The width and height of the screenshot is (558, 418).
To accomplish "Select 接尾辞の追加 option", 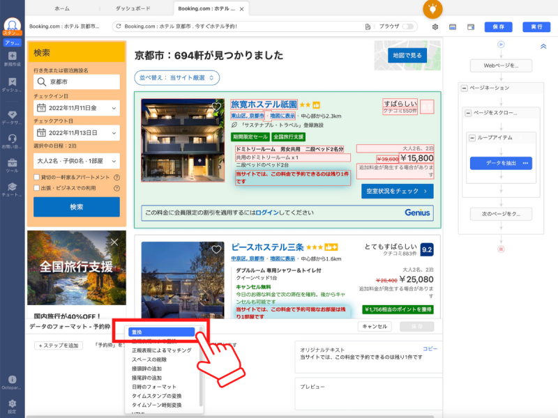I will (x=146, y=378).
